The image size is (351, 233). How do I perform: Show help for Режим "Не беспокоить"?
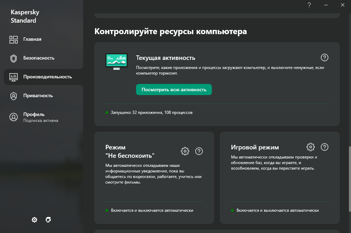click(199, 151)
